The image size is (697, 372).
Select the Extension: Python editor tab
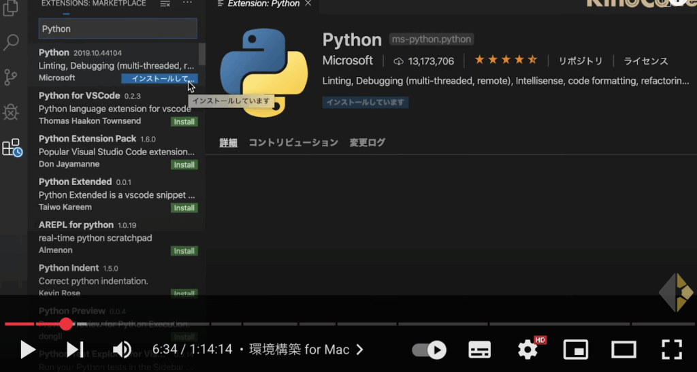click(x=263, y=4)
